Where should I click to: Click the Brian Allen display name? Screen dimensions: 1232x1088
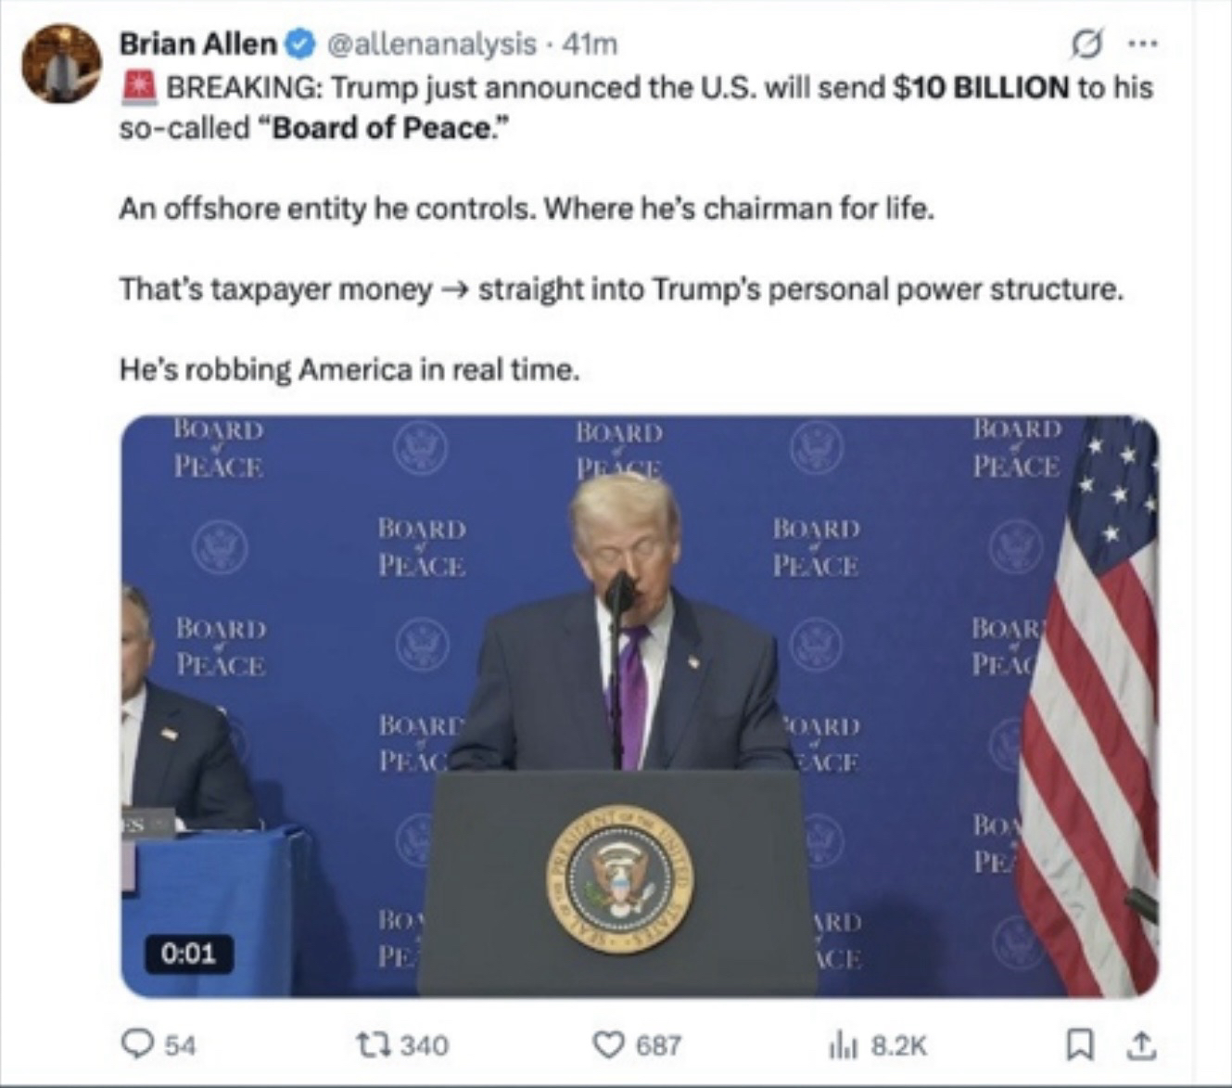[x=197, y=44]
